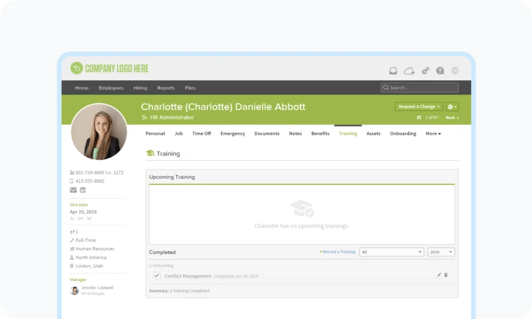Open account settings gears icon

coord(425,71)
